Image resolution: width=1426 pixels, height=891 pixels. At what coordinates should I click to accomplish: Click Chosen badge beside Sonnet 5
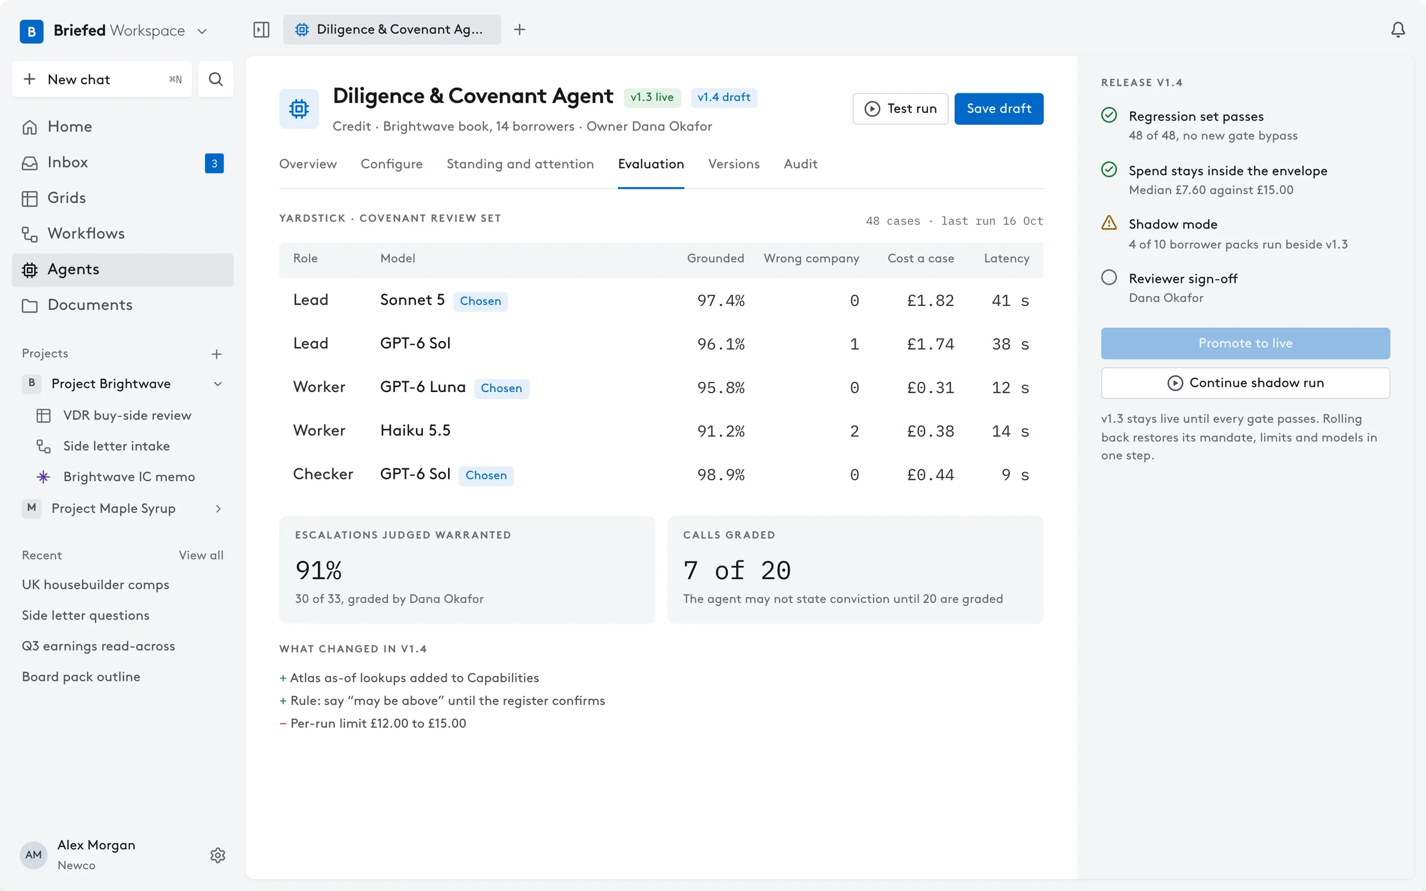pyautogui.click(x=480, y=301)
